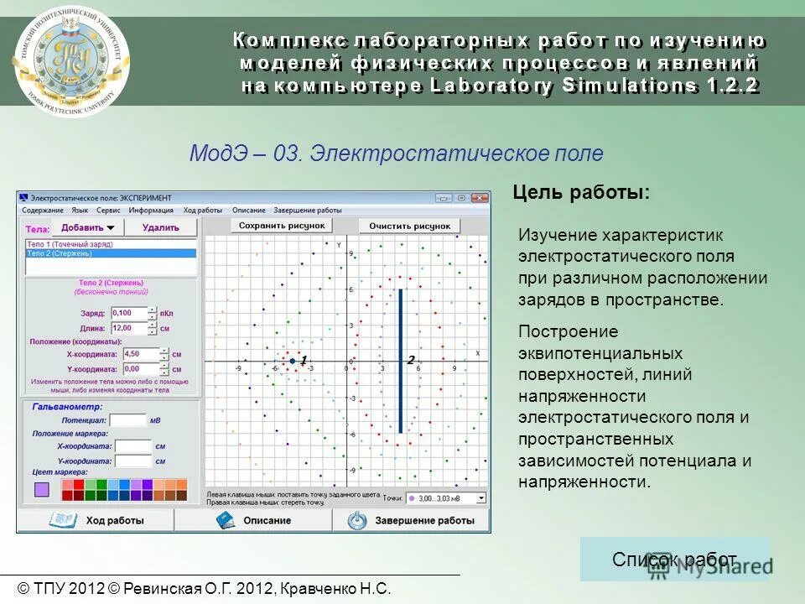
Task: Open the Описание menu bar item
Action: coord(248,210)
